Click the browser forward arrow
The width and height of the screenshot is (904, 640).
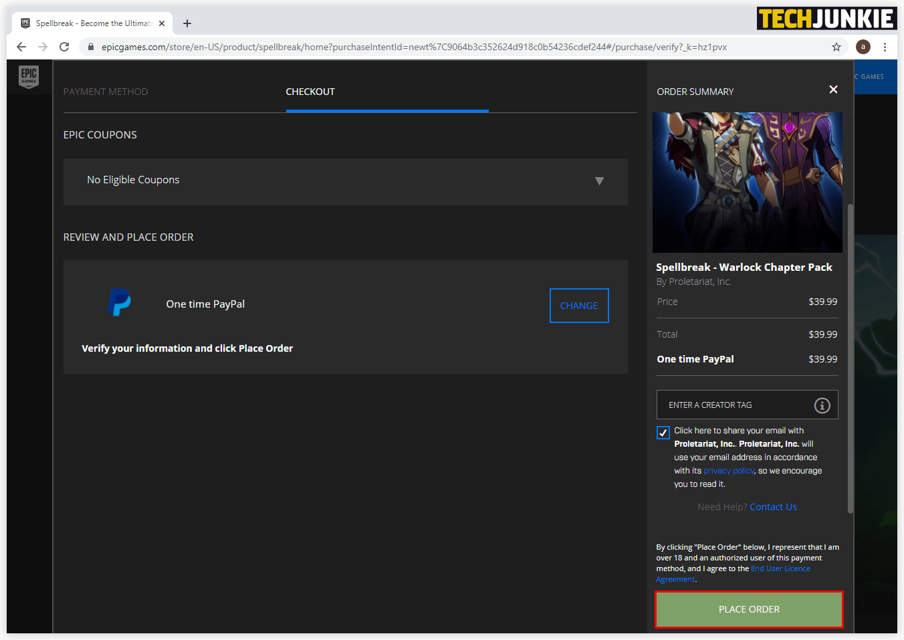(x=43, y=47)
